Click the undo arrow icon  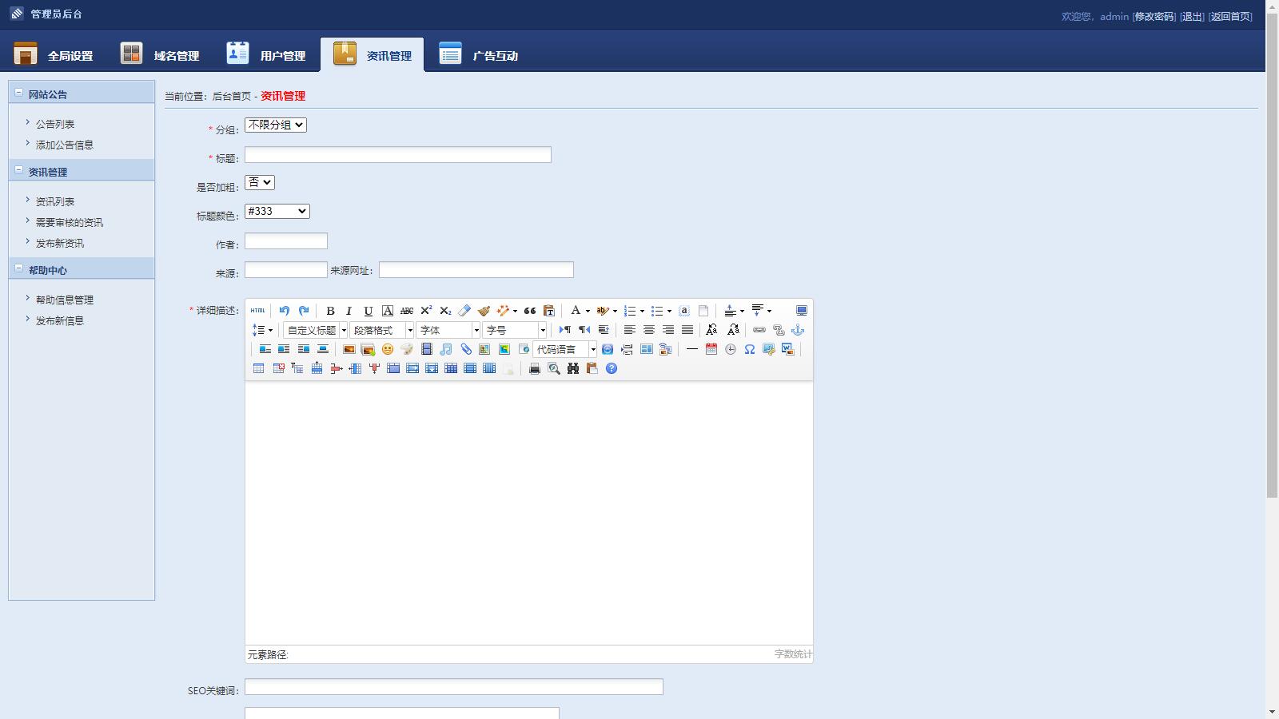coord(284,311)
